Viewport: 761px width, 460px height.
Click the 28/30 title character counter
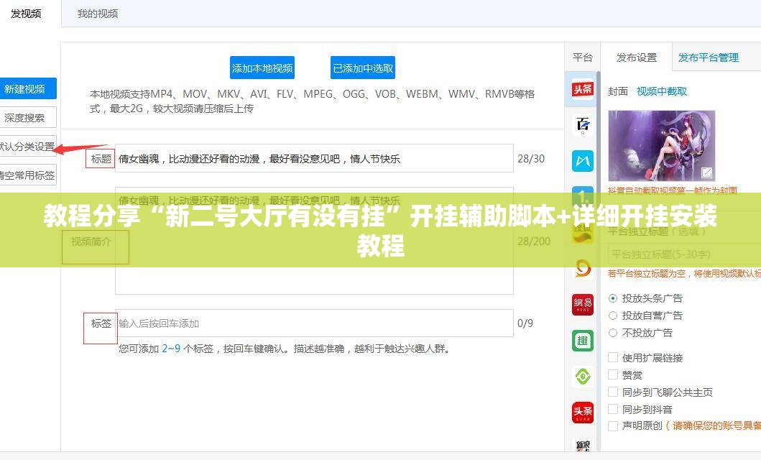[x=531, y=159]
